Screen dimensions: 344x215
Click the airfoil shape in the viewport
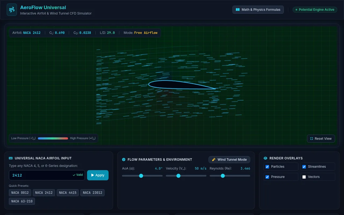182,85
